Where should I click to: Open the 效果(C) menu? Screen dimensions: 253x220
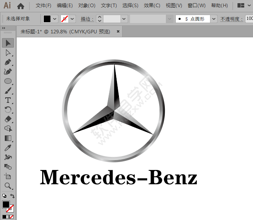[152, 6]
